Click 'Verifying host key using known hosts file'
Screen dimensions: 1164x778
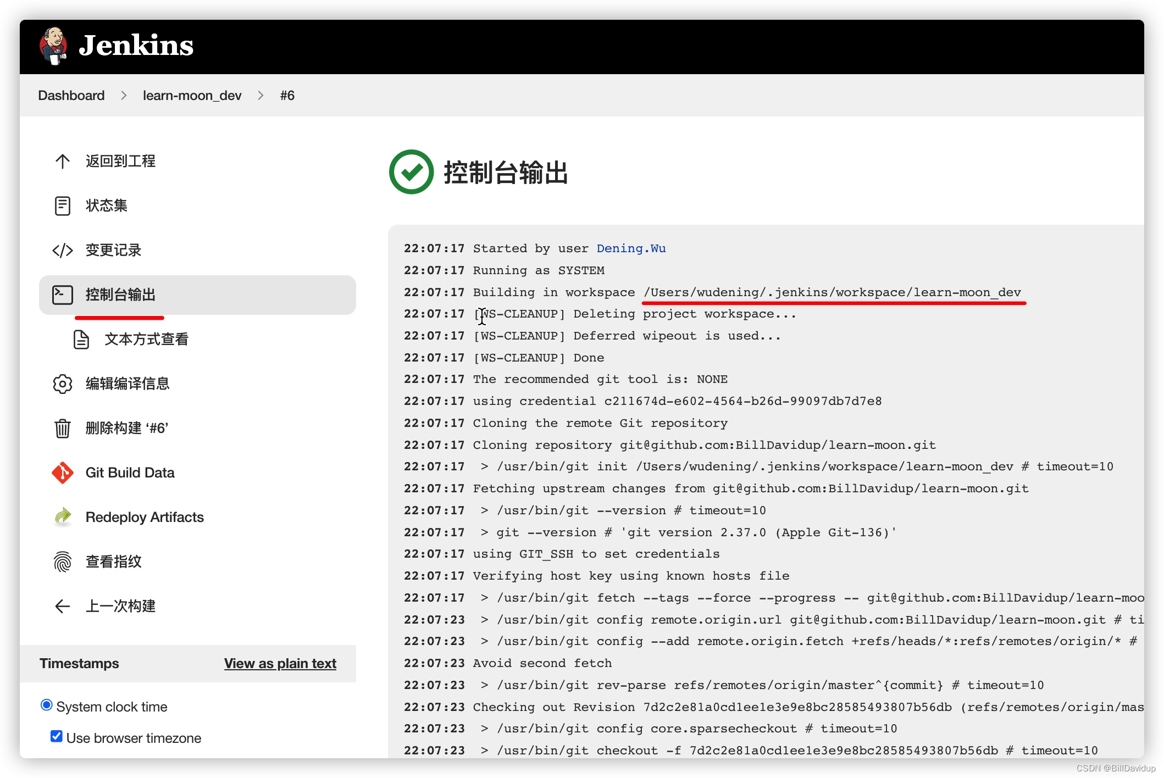tap(631, 576)
